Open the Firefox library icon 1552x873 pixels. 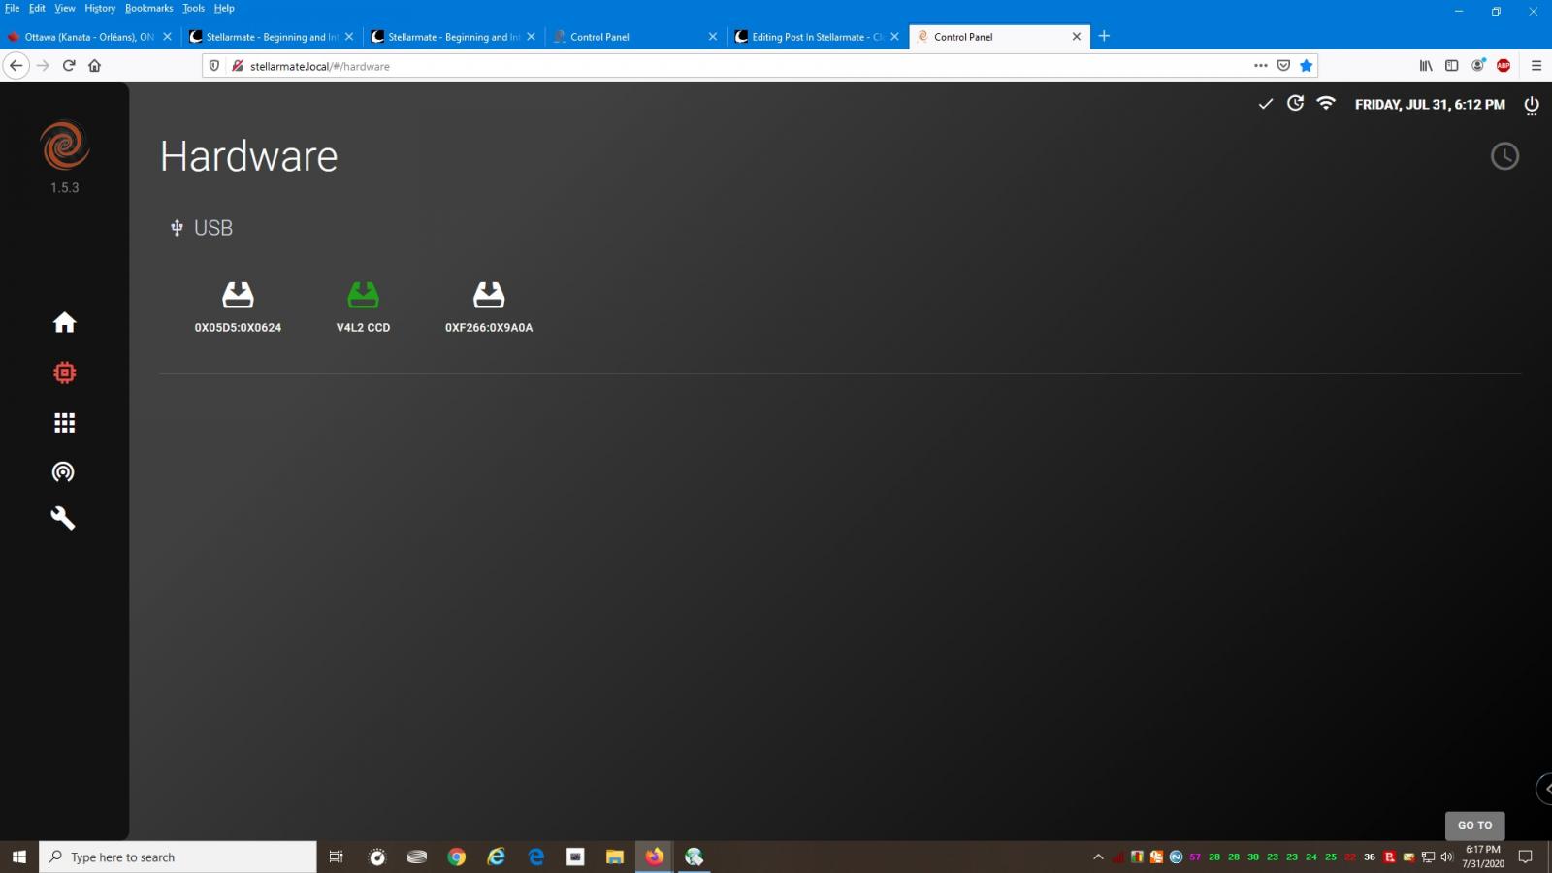pyautogui.click(x=1425, y=66)
